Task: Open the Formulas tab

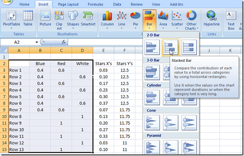Action: pos(95,4)
